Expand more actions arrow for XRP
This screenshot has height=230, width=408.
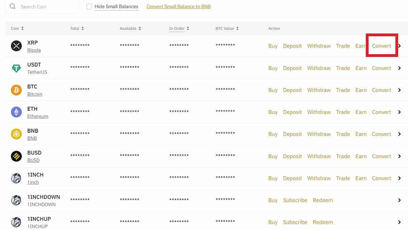point(400,46)
